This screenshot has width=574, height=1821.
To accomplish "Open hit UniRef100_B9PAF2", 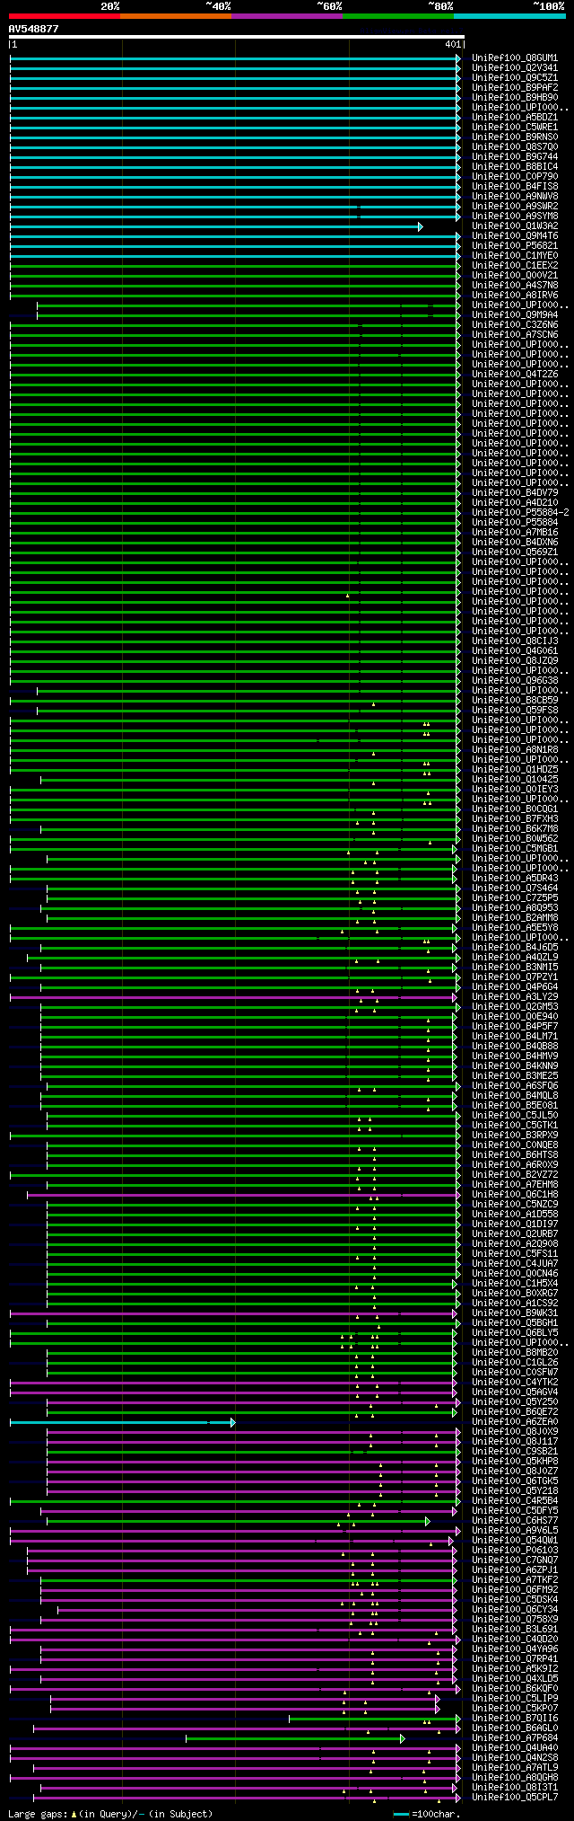I will pos(515,88).
